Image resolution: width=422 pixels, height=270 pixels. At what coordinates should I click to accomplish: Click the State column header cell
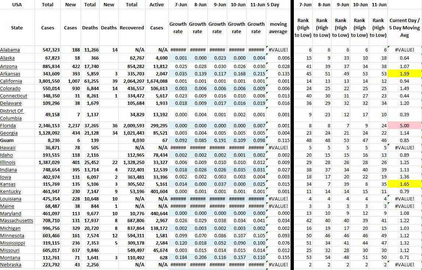pos(17,28)
